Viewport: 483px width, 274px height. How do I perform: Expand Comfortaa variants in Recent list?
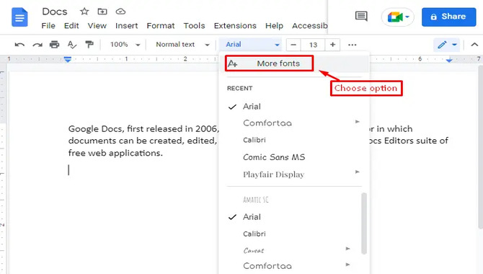coord(358,121)
